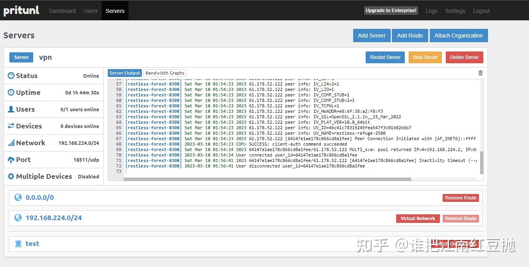Click the globe icon beside 192.168.224.0/24 route

click(x=18, y=218)
